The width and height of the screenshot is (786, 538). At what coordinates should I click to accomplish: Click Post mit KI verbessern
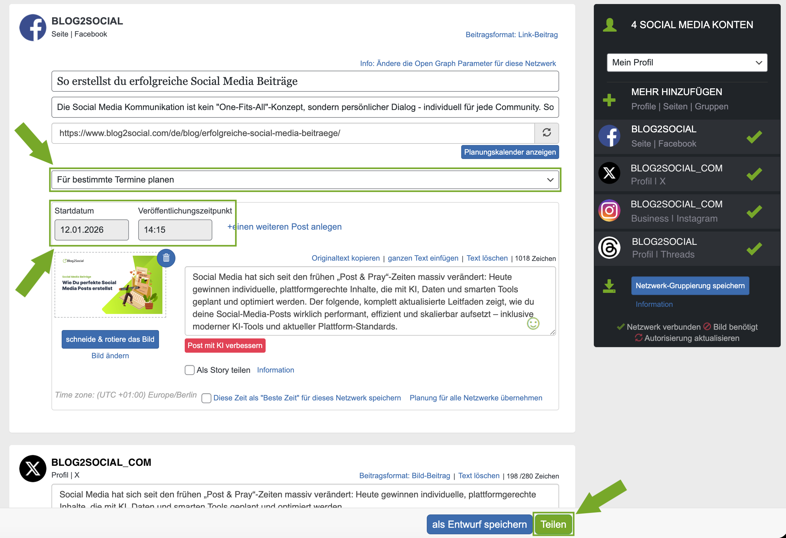225,346
